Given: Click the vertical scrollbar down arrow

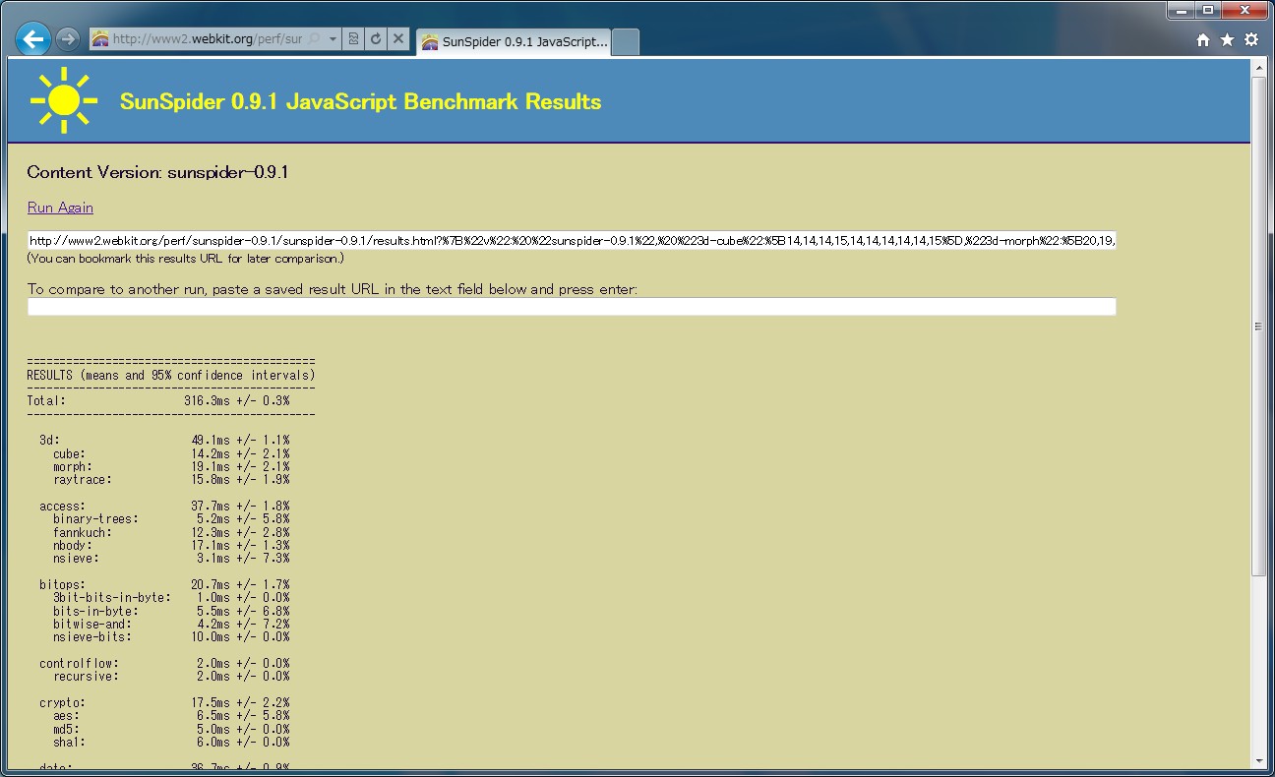Looking at the screenshot, I should (1258, 760).
